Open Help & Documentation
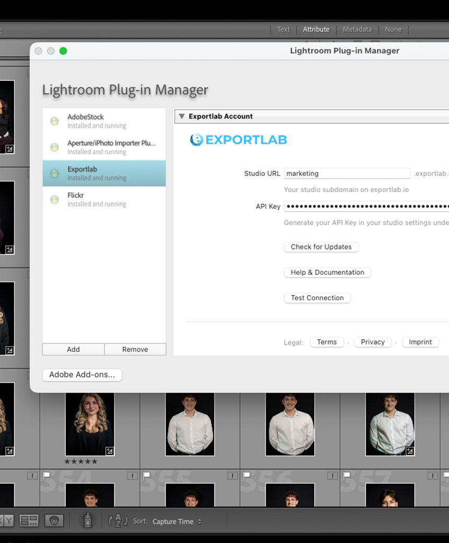449x543 pixels. tap(327, 273)
